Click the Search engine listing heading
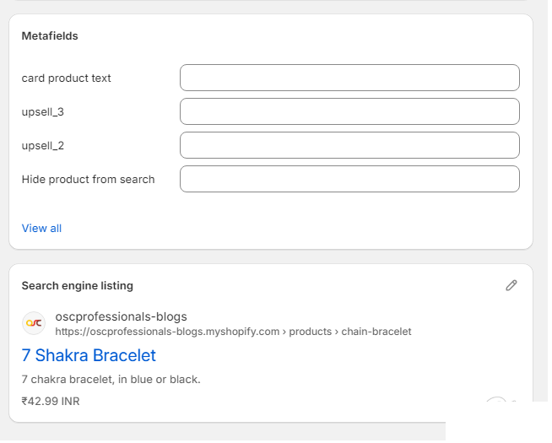Viewport: 552px width, 443px height. [x=77, y=285]
